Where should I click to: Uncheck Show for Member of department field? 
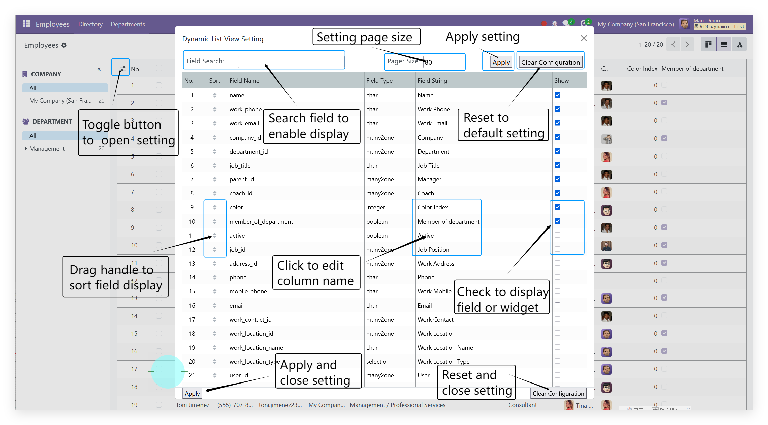coord(557,221)
